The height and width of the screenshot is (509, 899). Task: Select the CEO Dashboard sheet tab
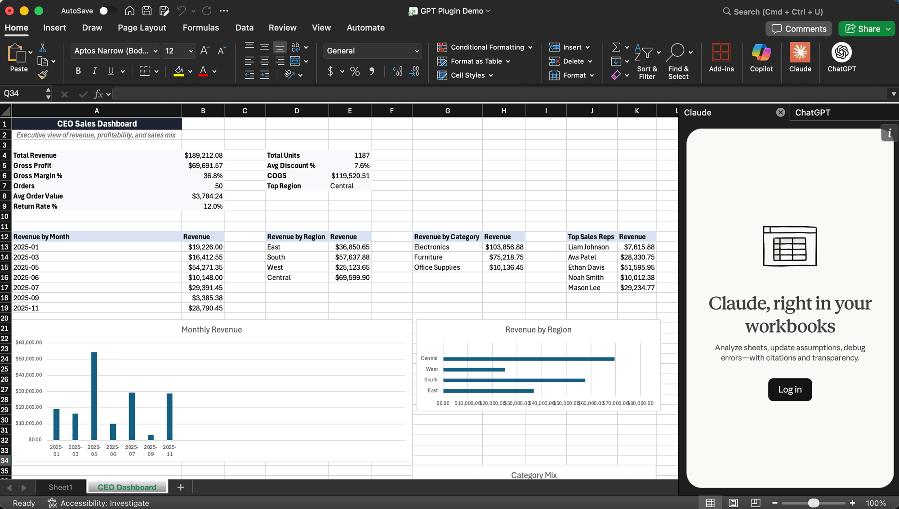pos(126,487)
